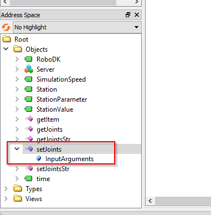This screenshot has width=211, height=215.
Task: Select the Station tree item
Action: [x=47, y=89]
